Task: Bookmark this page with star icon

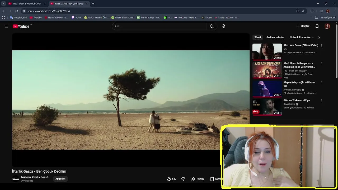Action: tap(303, 11)
